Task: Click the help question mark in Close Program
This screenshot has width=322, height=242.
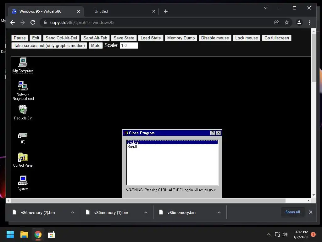Action: click(x=213, y=133)
